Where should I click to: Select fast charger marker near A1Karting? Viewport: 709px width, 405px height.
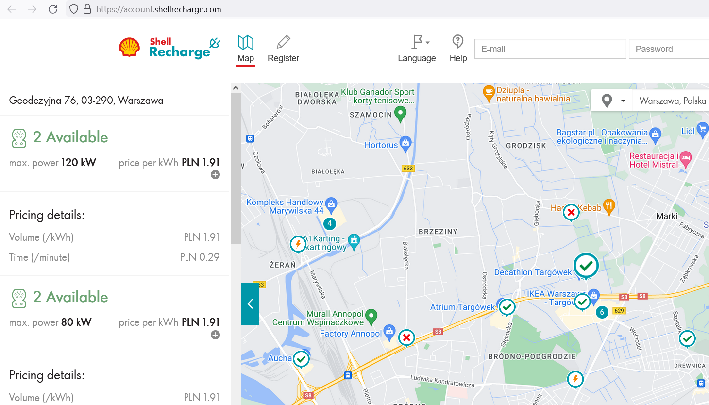click(298, 244)
